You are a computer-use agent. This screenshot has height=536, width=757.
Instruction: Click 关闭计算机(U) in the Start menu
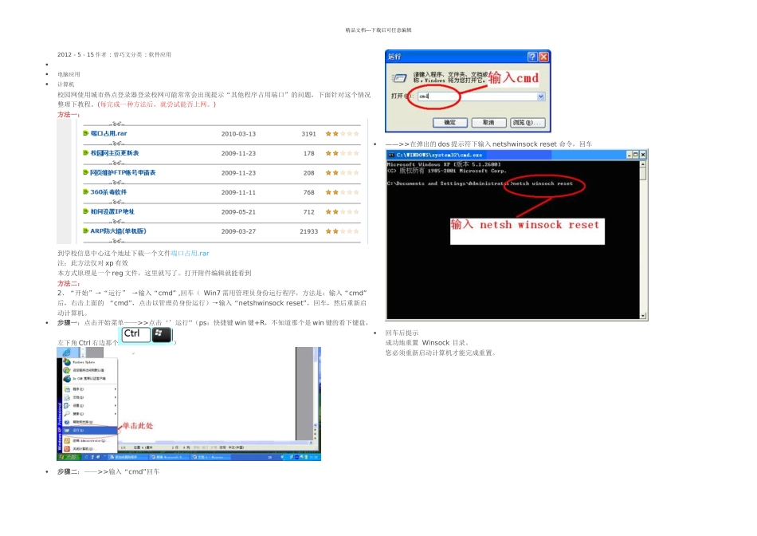(90, 449)
